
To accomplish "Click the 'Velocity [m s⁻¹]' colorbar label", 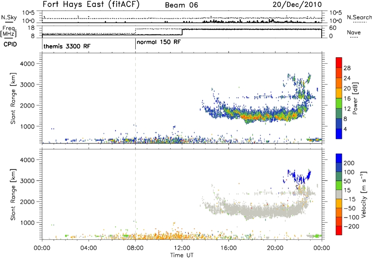I will click(x=363, y=194).
